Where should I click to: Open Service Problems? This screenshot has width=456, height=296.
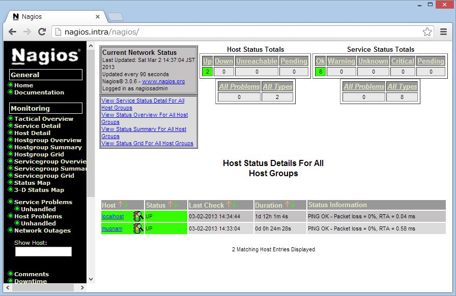[x=43, y=202]
